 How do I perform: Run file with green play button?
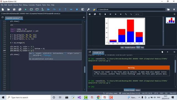click(26, 9)
